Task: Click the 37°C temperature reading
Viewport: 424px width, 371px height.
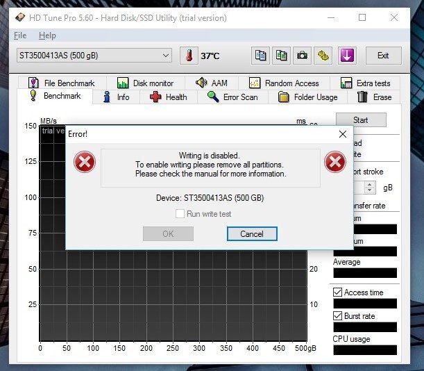Action: click(x=210, y=56)
